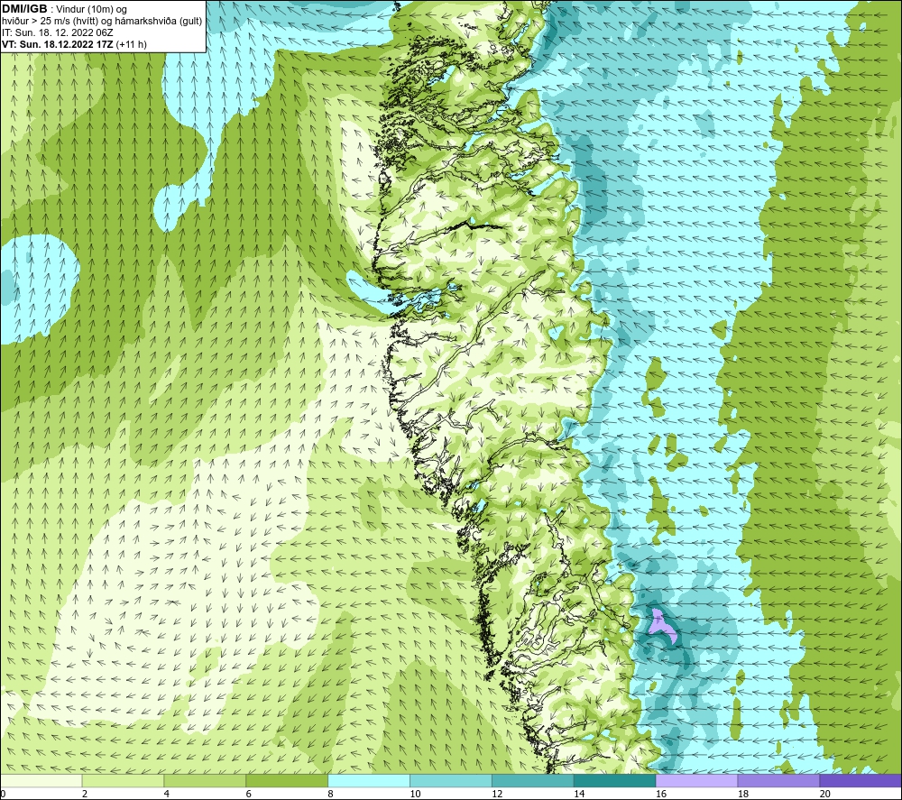
Task: Click the legend scale label "8"
Action: point(330,795)
